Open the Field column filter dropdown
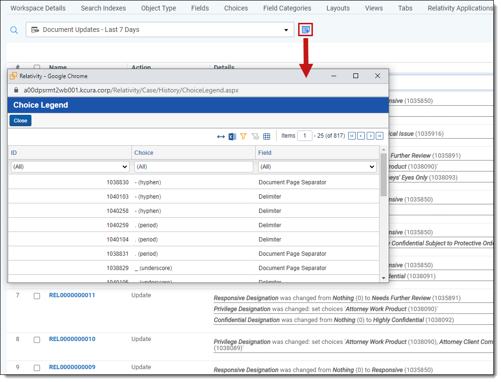This screenshot has width=501, height=382. click(x=317, y=167)
